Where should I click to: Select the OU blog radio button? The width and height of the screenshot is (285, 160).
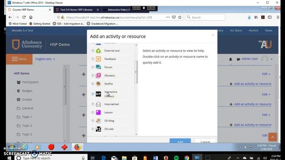pos(93,121)
